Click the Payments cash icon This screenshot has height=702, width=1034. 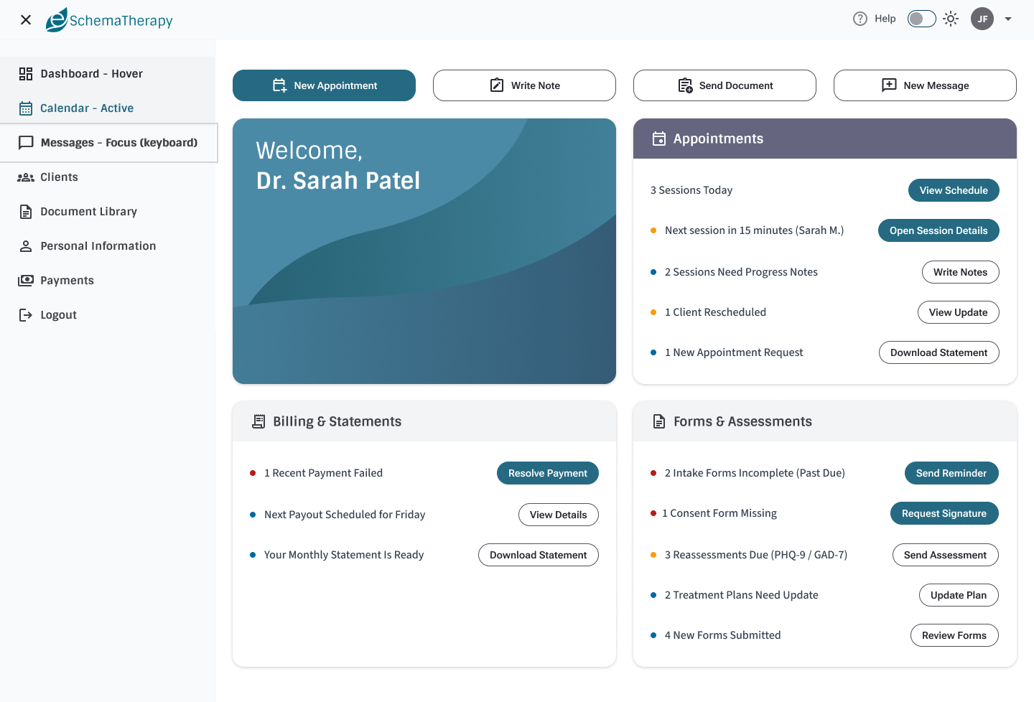click(x=26, y=281)
